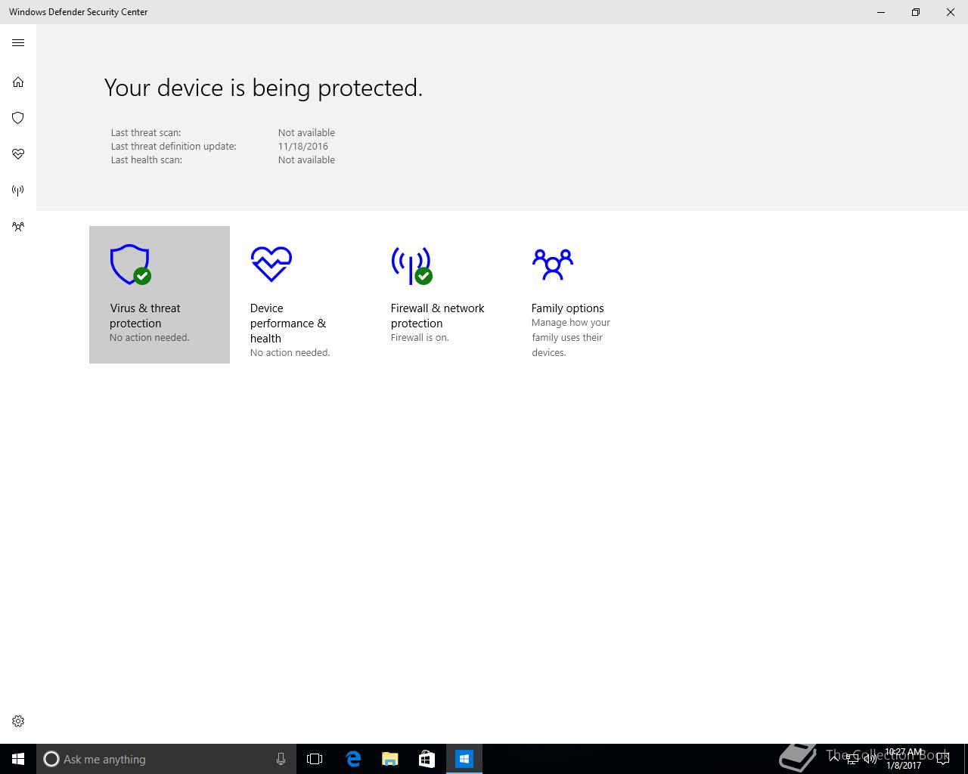
Task: Click the network tray icon
Action: (852, 759)
